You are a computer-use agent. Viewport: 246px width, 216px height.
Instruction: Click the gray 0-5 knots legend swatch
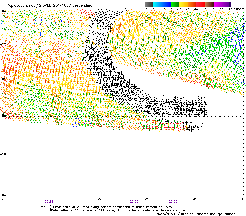[x=149, y=4]
